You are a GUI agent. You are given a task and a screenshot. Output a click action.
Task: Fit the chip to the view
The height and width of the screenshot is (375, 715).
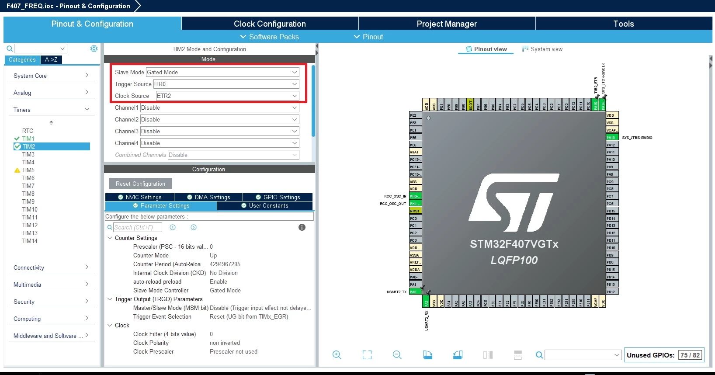point(367,355)
